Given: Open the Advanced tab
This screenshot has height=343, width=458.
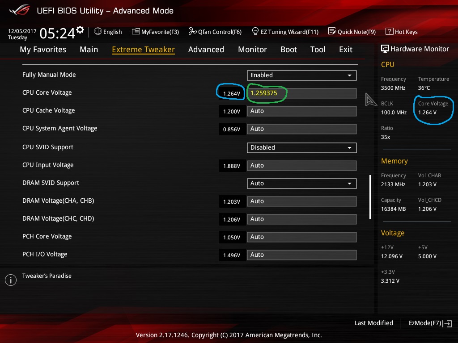Looking at the screenshot, I should point(206,50).
